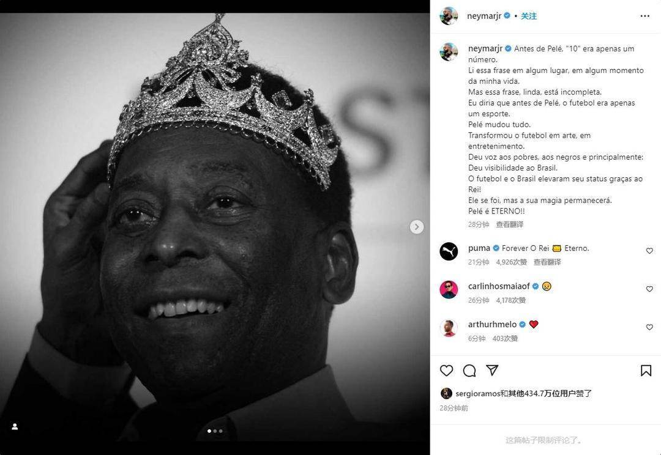Like the post with the heart icon
Viewport: 661px width, 455px height.
446,371
